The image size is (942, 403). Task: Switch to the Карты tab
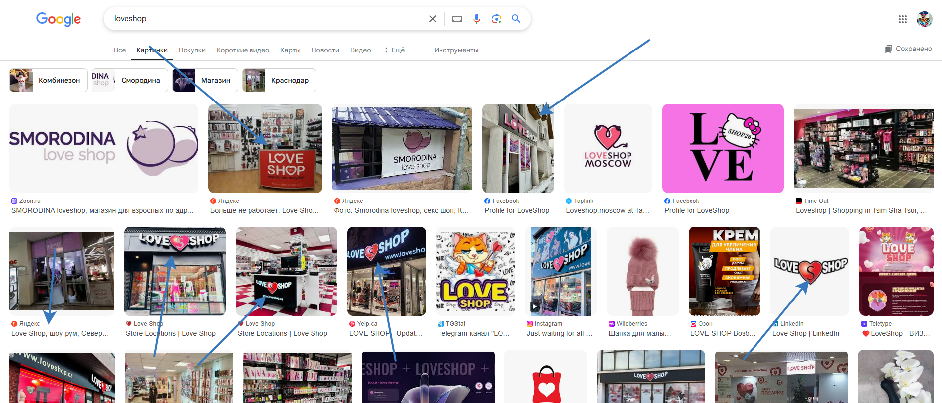(x=290, y=50)
